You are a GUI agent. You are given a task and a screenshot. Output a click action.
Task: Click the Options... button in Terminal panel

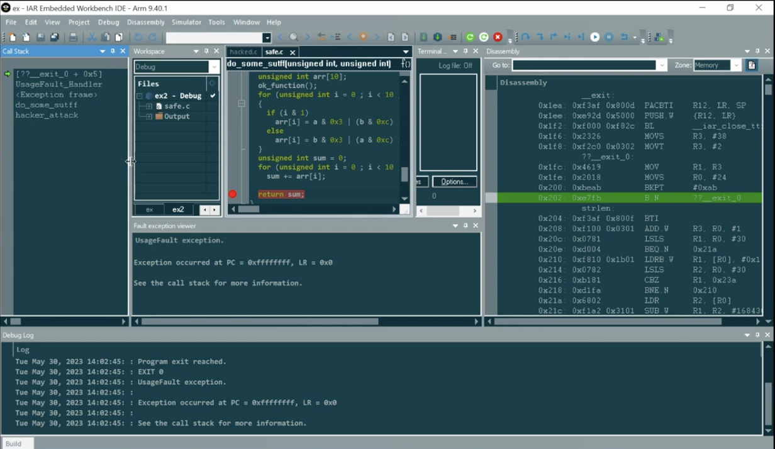[454, 182]
